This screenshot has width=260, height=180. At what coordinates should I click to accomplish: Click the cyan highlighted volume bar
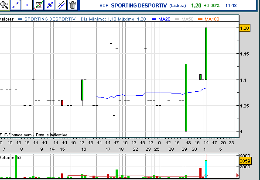click(206, 169)
